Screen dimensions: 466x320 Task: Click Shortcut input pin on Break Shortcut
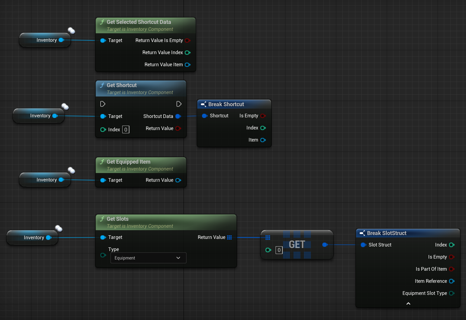pyautogui.click(x=204, y=116)
